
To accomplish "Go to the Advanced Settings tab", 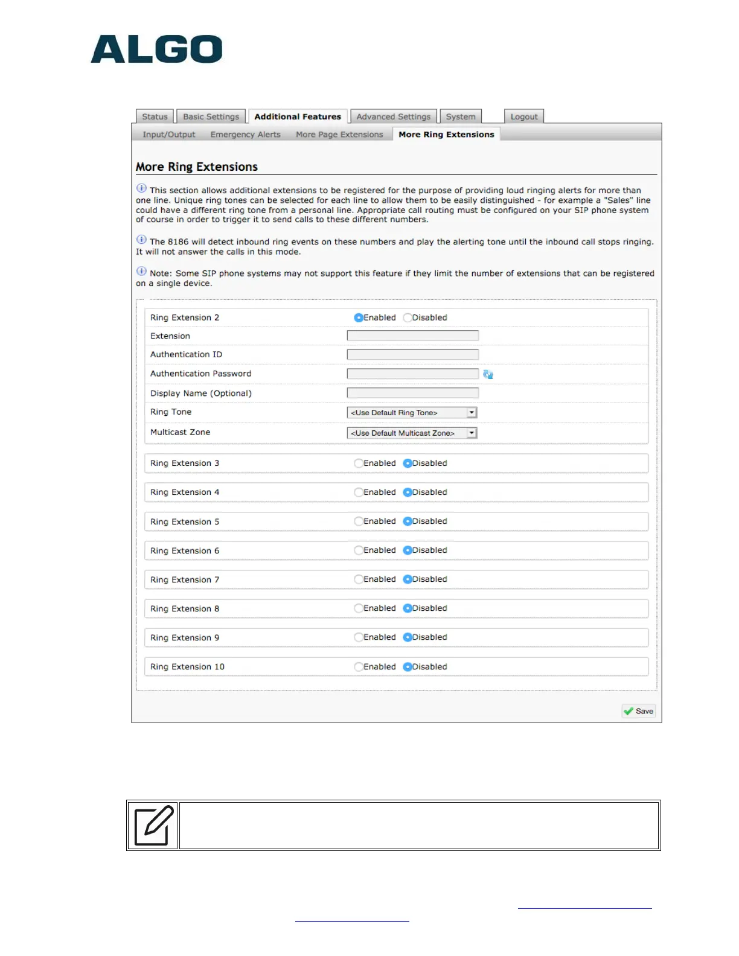I will (394, 116).
